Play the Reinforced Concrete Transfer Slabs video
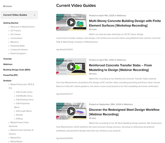165x143 pixels. coord(71,67)
